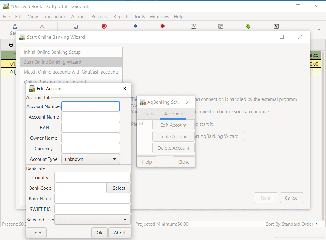This screenshot has width=326, height=240.
Task: Close the AqBanking Setup window
Action: coord(188,102)
